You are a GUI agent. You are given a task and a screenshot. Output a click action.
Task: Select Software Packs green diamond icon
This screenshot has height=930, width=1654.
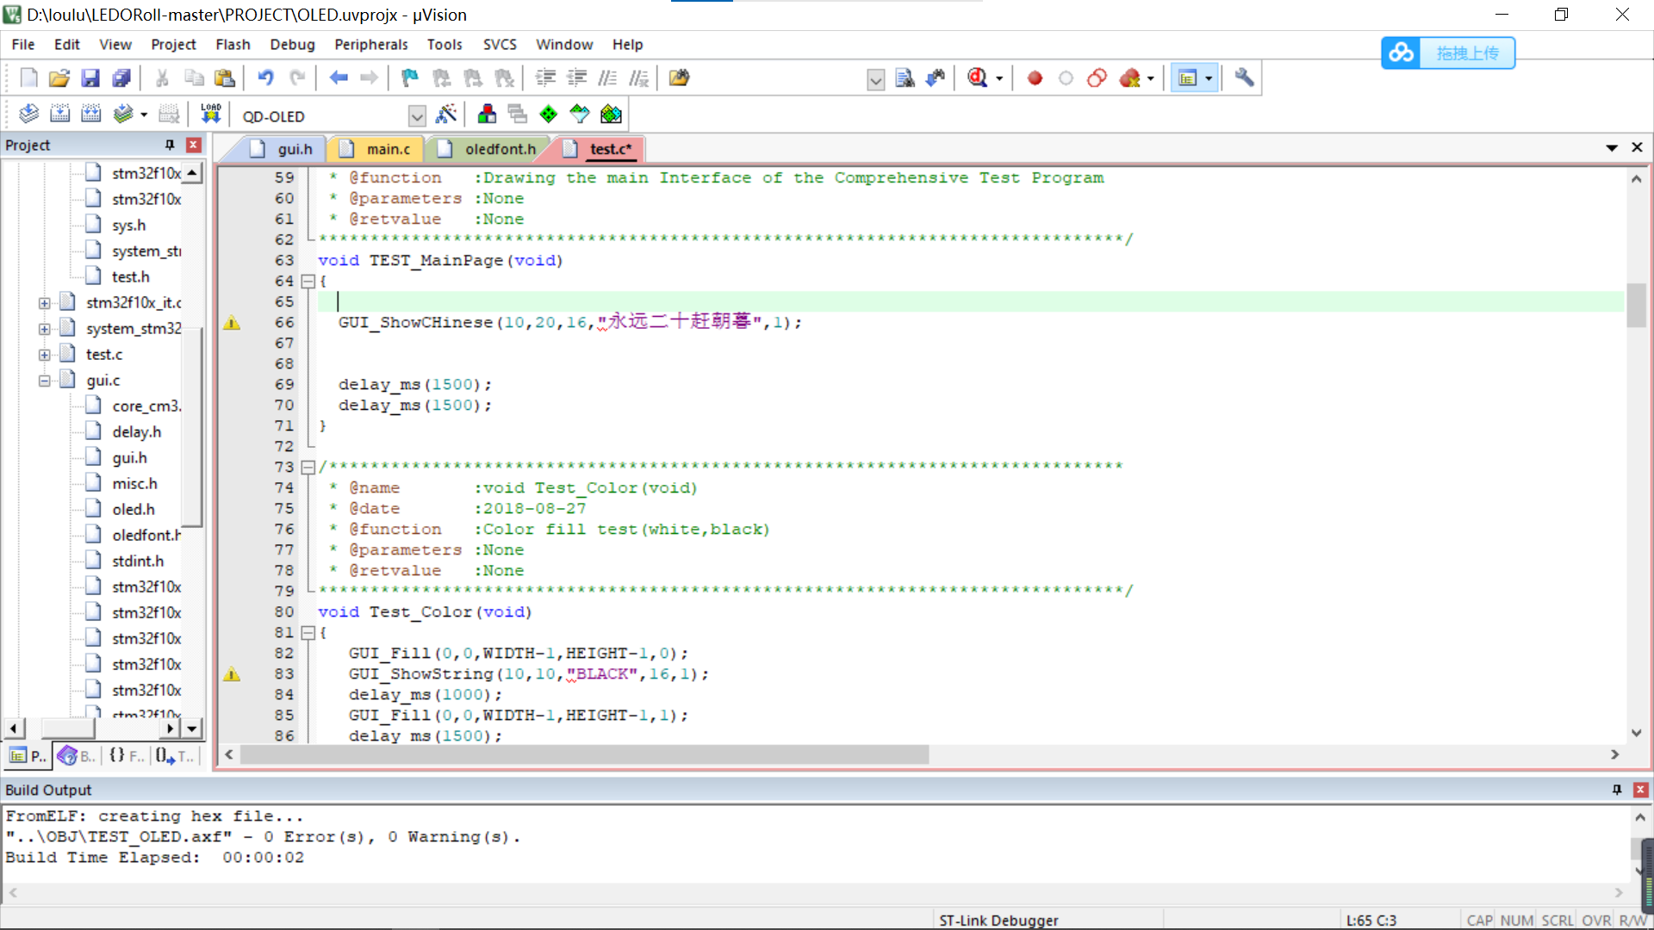click(x=549, y=114)
